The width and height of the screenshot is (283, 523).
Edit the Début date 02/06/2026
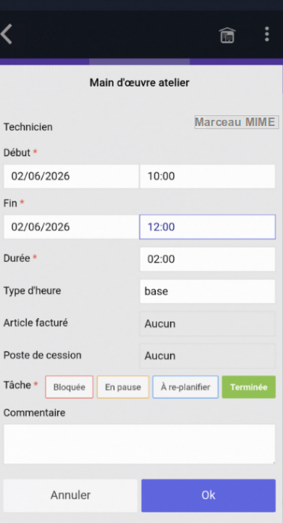71,176
